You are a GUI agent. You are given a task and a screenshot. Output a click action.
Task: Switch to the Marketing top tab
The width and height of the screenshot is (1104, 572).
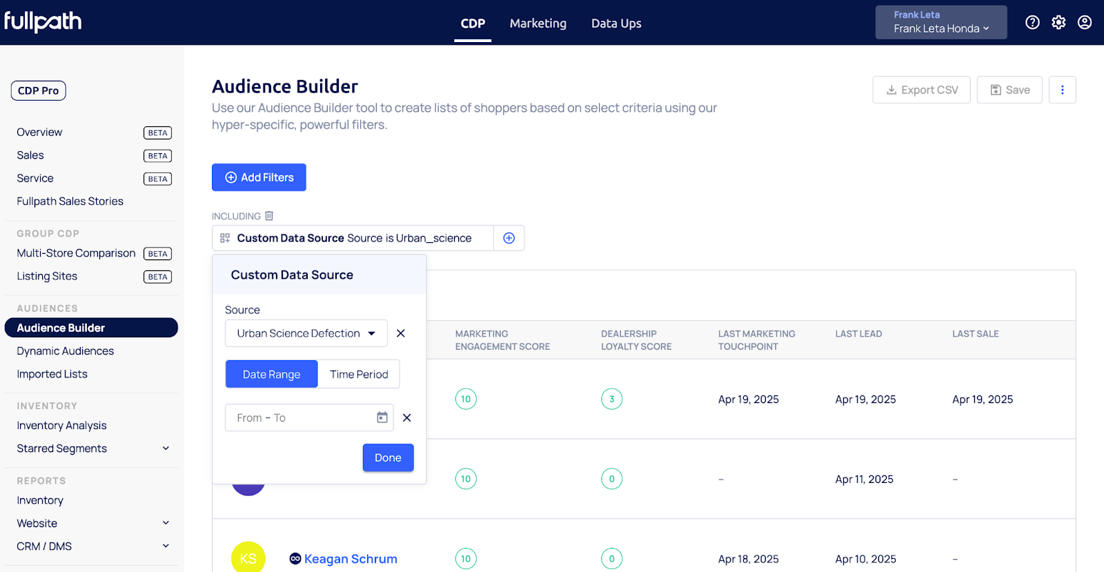[538, 23]
